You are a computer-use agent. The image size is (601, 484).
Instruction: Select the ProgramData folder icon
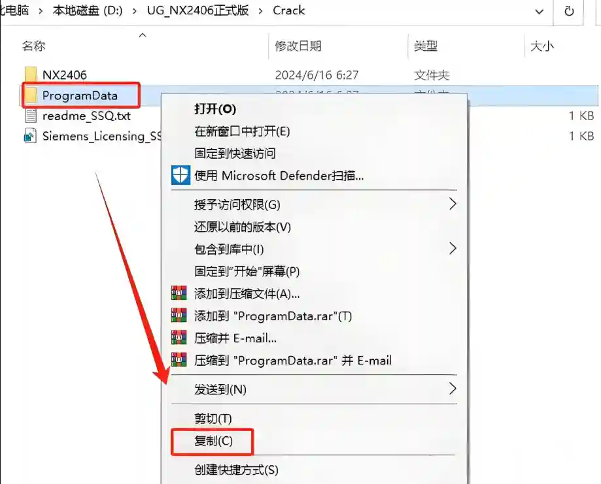[x=31, y=95]
